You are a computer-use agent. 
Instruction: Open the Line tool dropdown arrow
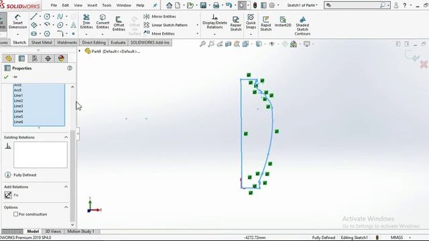[x=40, y=17]
